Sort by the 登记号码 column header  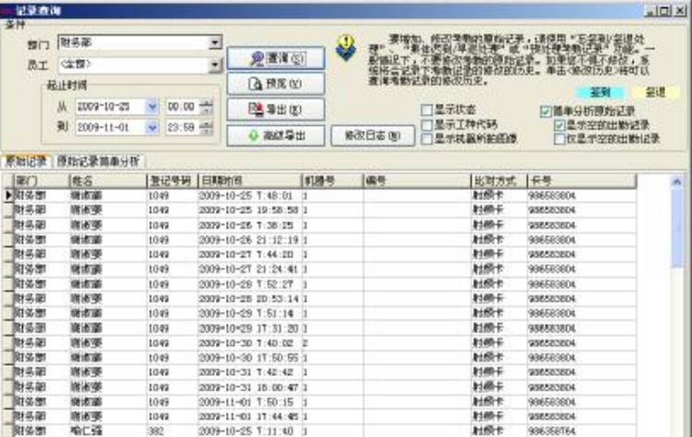pyautogui.click(x=172, y=181)
